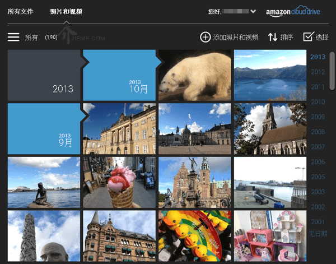Click the 选择 select label
Viewport: 336px width, 264px height.
pos(322,38)
